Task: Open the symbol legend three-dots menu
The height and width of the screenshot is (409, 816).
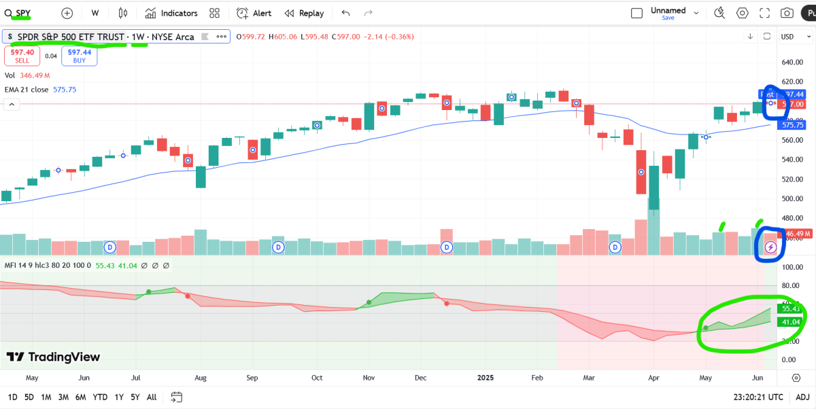Action: 220,37
